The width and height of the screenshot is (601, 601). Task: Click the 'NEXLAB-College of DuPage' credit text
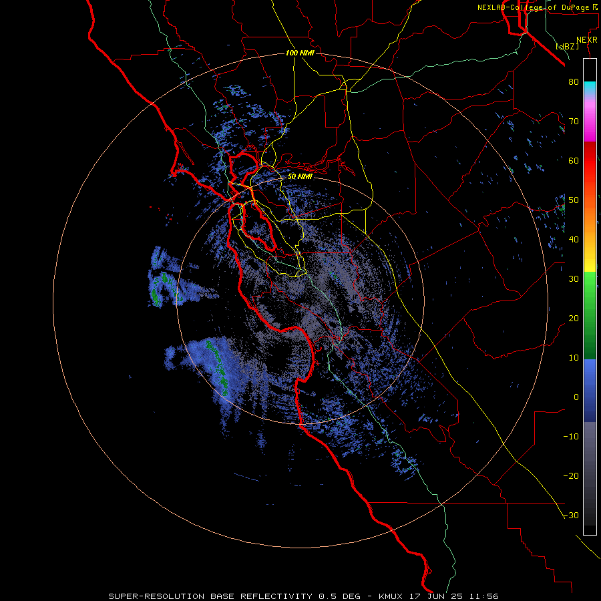tap(534, 7)
